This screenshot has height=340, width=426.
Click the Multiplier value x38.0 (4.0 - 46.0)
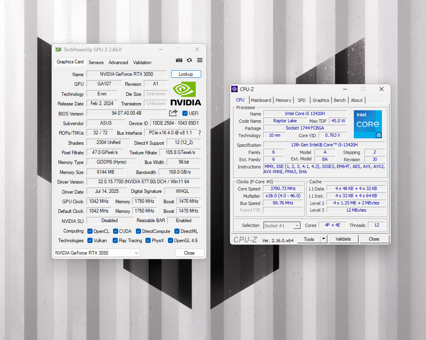click(283, 196)
